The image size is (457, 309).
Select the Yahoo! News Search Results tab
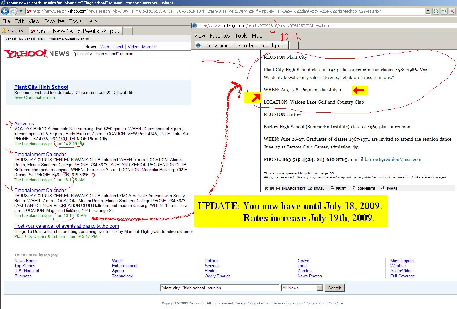76,31
